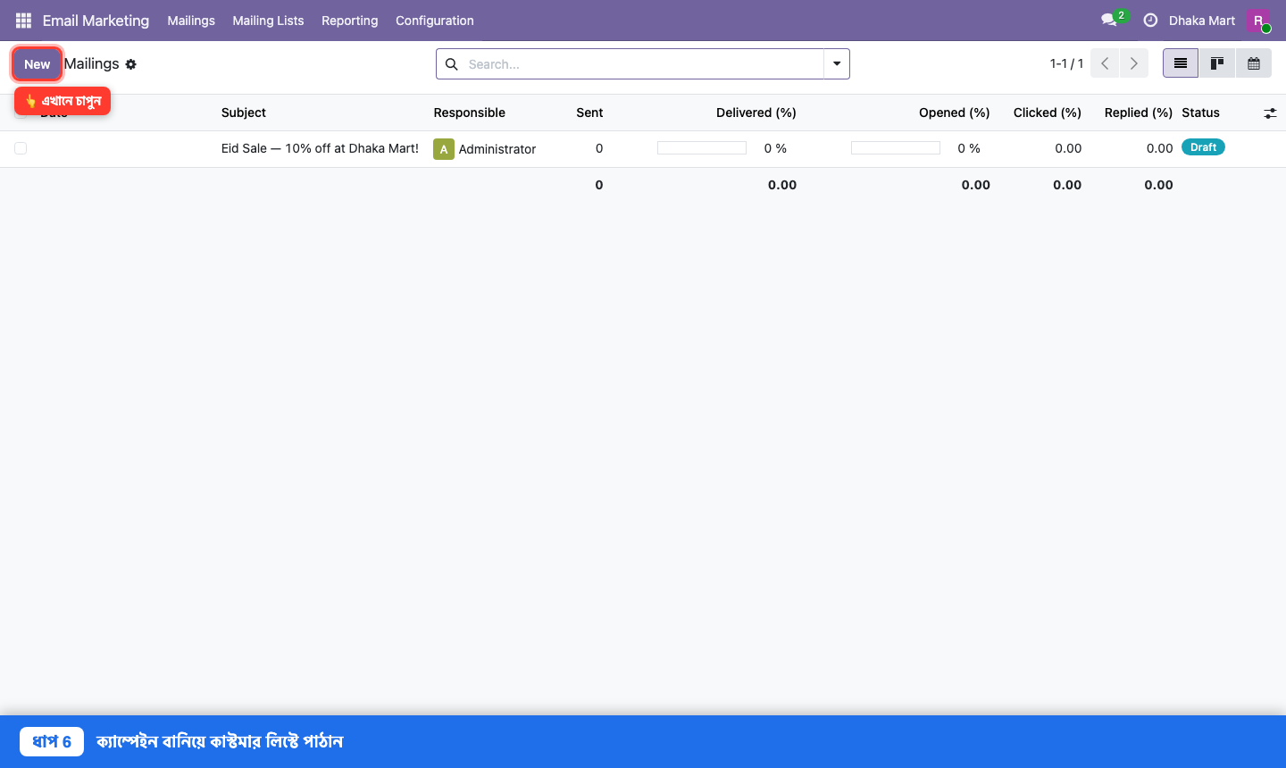Select the Eid Sale row checkbox
1286x768 pixels.
click(x=21, y=148)
